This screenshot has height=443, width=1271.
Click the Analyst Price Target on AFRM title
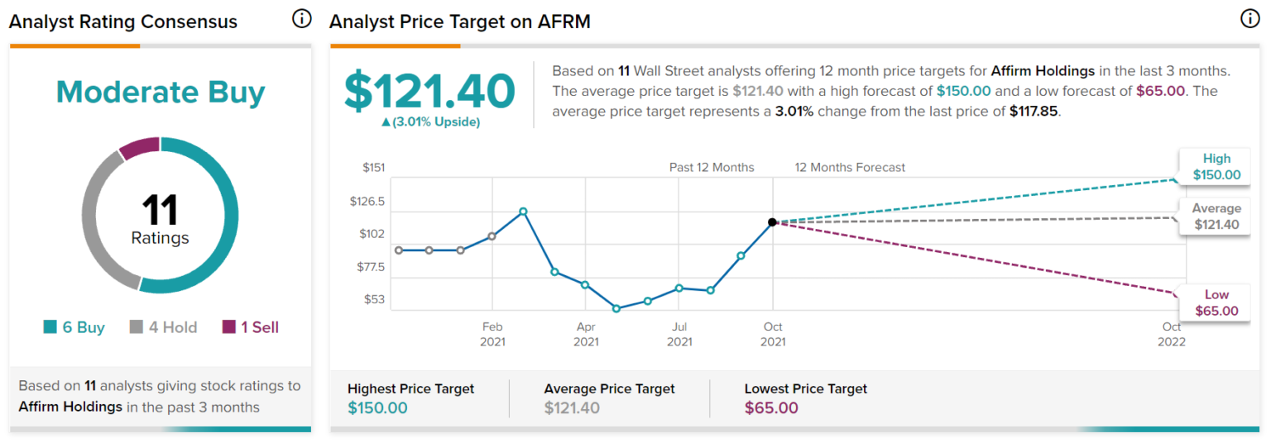[460, 21]
